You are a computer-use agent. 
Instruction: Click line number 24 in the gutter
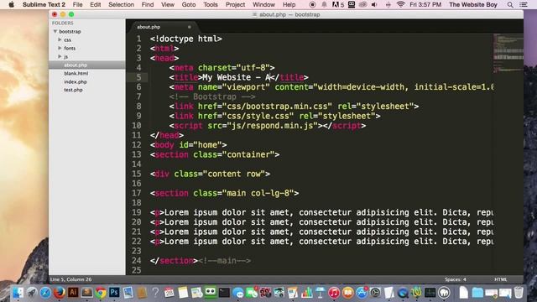[136, 261]
